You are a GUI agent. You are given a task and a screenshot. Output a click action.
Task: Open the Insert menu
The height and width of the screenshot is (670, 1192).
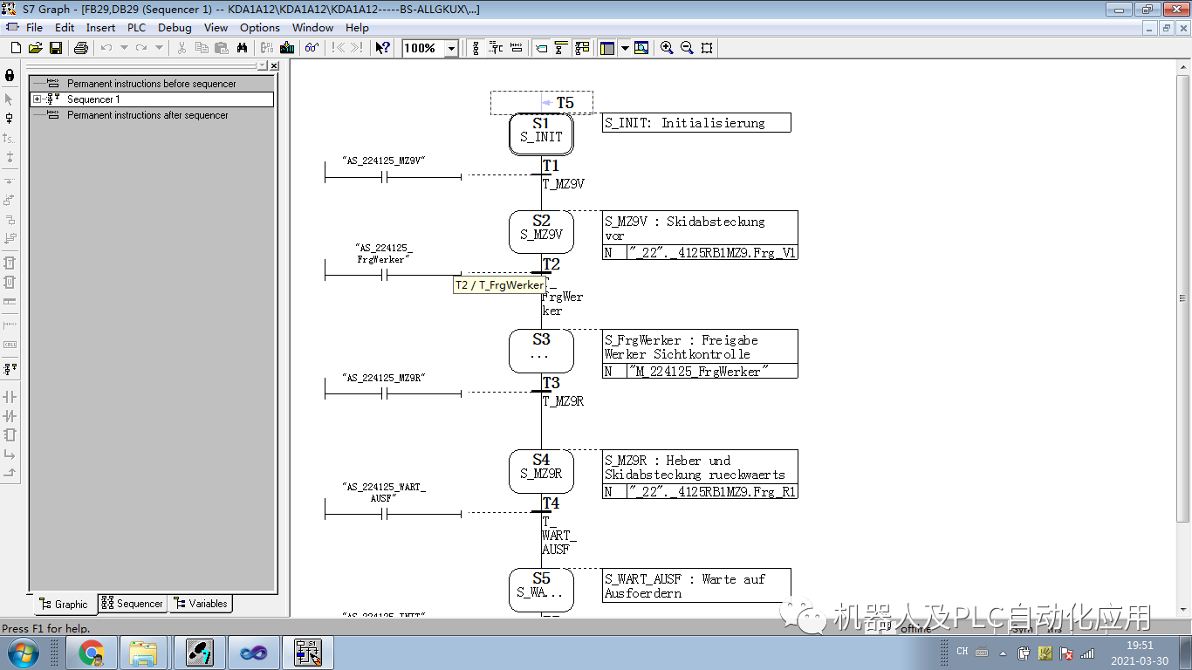click(x=100, y=27)
